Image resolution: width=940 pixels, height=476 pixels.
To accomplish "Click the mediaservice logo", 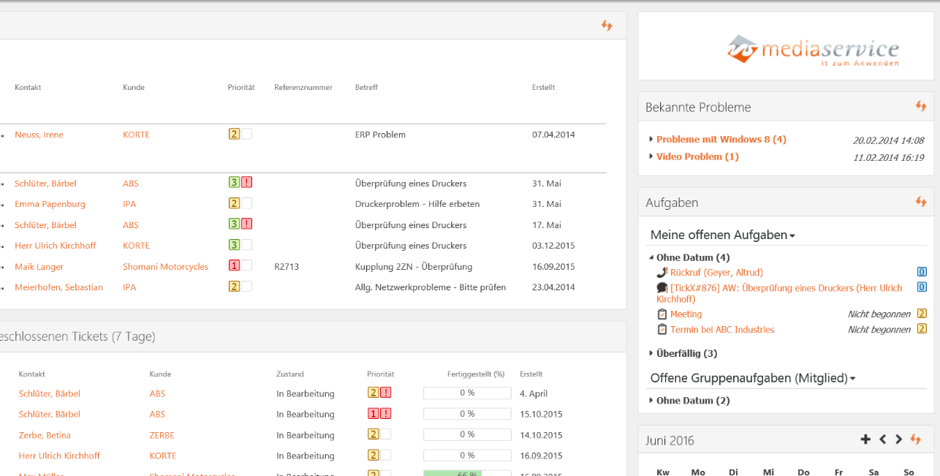I will coord(813,51).
